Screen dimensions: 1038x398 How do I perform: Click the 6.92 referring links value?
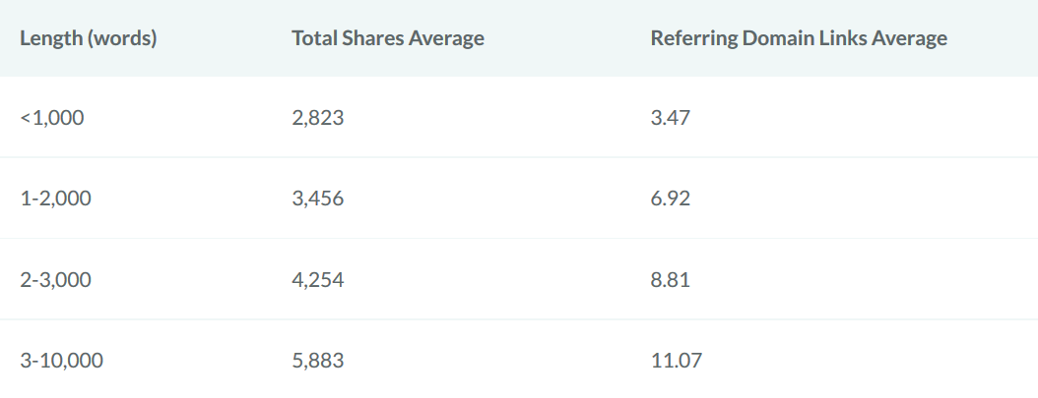tap(670, 199)
